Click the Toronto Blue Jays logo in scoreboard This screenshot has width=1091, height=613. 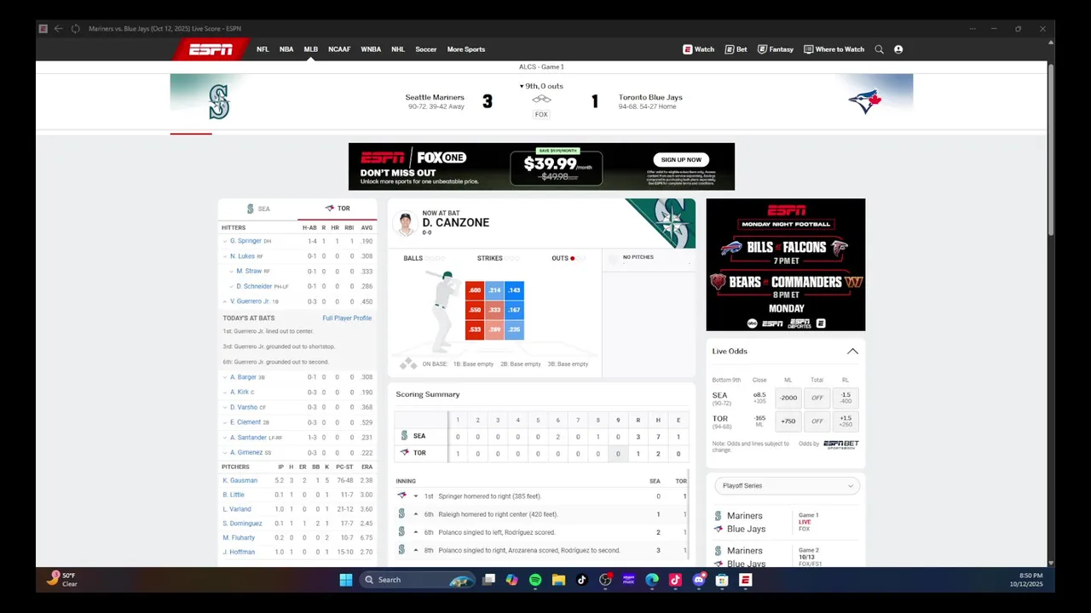(864, 102)
